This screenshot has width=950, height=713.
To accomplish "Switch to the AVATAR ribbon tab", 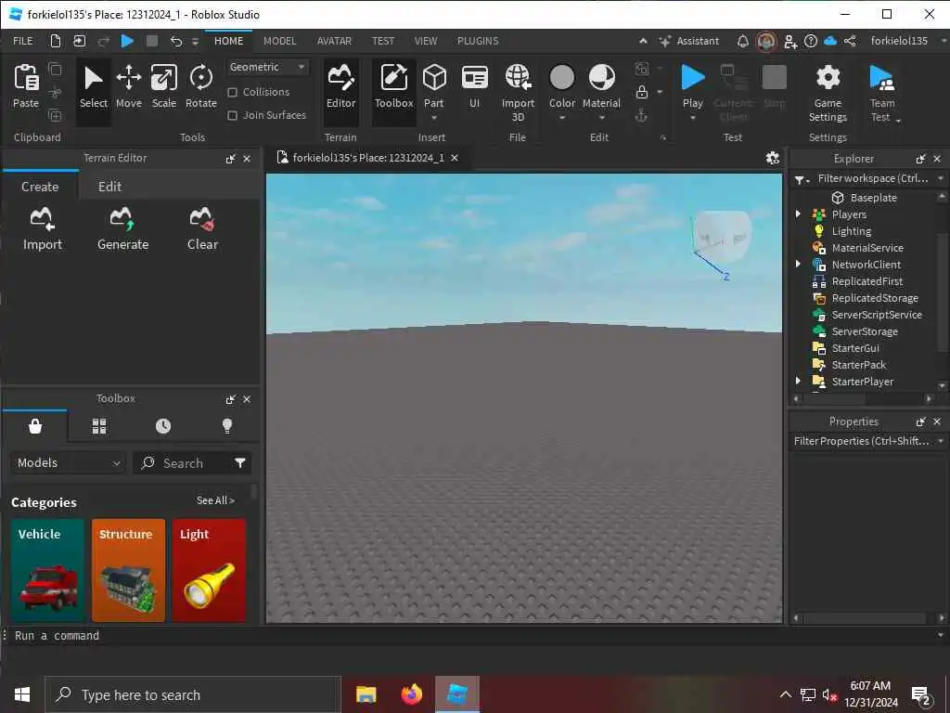I will (x=334, y=41).
